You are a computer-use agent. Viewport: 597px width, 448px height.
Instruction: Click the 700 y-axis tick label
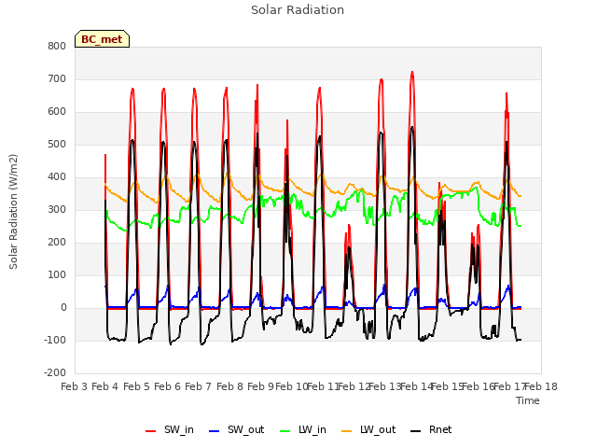pyautogui.click(x=57, y=78)
